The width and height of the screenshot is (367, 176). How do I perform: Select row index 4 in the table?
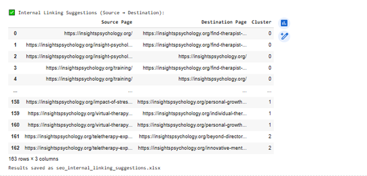click(15, 79)
